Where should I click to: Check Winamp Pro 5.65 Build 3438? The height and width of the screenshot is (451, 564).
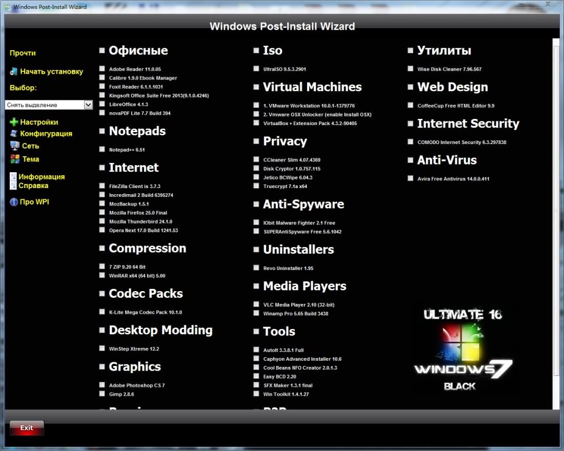click(256, 313)
